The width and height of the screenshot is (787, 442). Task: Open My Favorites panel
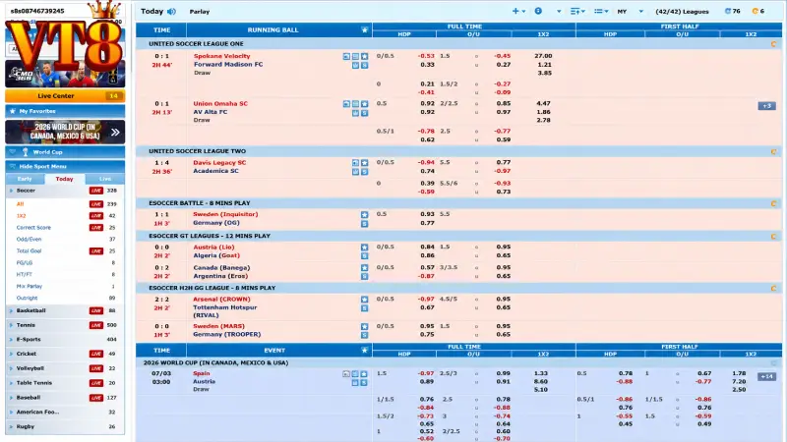[65, 111]
